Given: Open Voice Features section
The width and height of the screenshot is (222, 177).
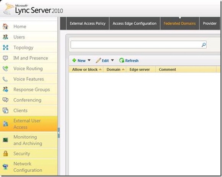Looking at the screenshot, I should tap(29, 79).
